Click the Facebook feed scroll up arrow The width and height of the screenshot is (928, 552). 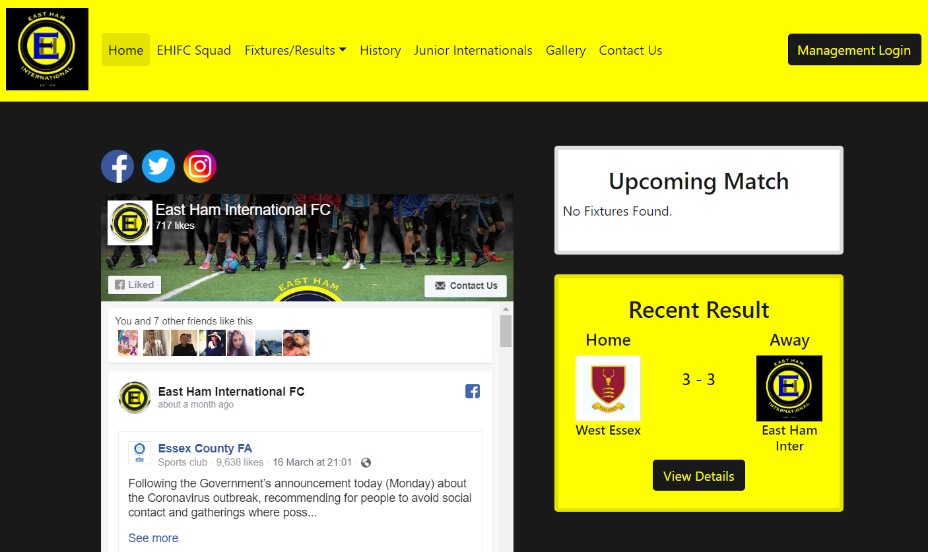(x=506, y=309)
